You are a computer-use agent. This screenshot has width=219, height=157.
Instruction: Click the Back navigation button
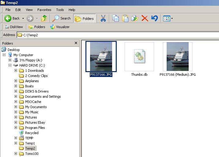12,18
